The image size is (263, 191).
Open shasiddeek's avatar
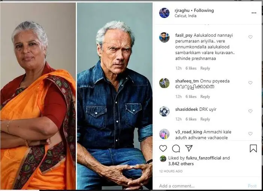click(164, 111)
